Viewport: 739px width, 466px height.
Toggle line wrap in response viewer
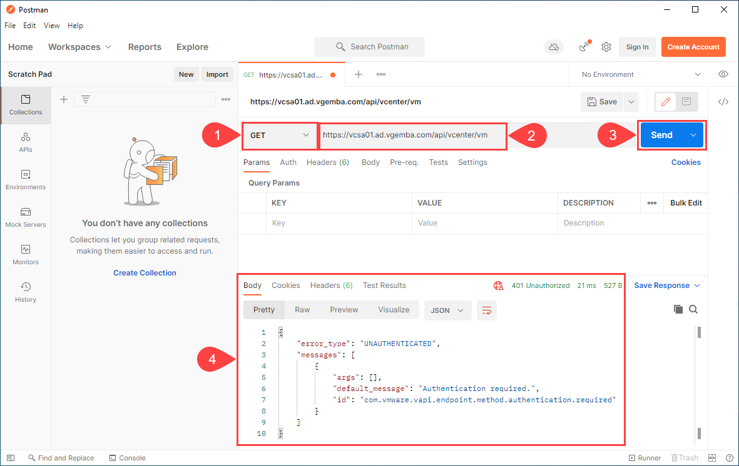486,310
